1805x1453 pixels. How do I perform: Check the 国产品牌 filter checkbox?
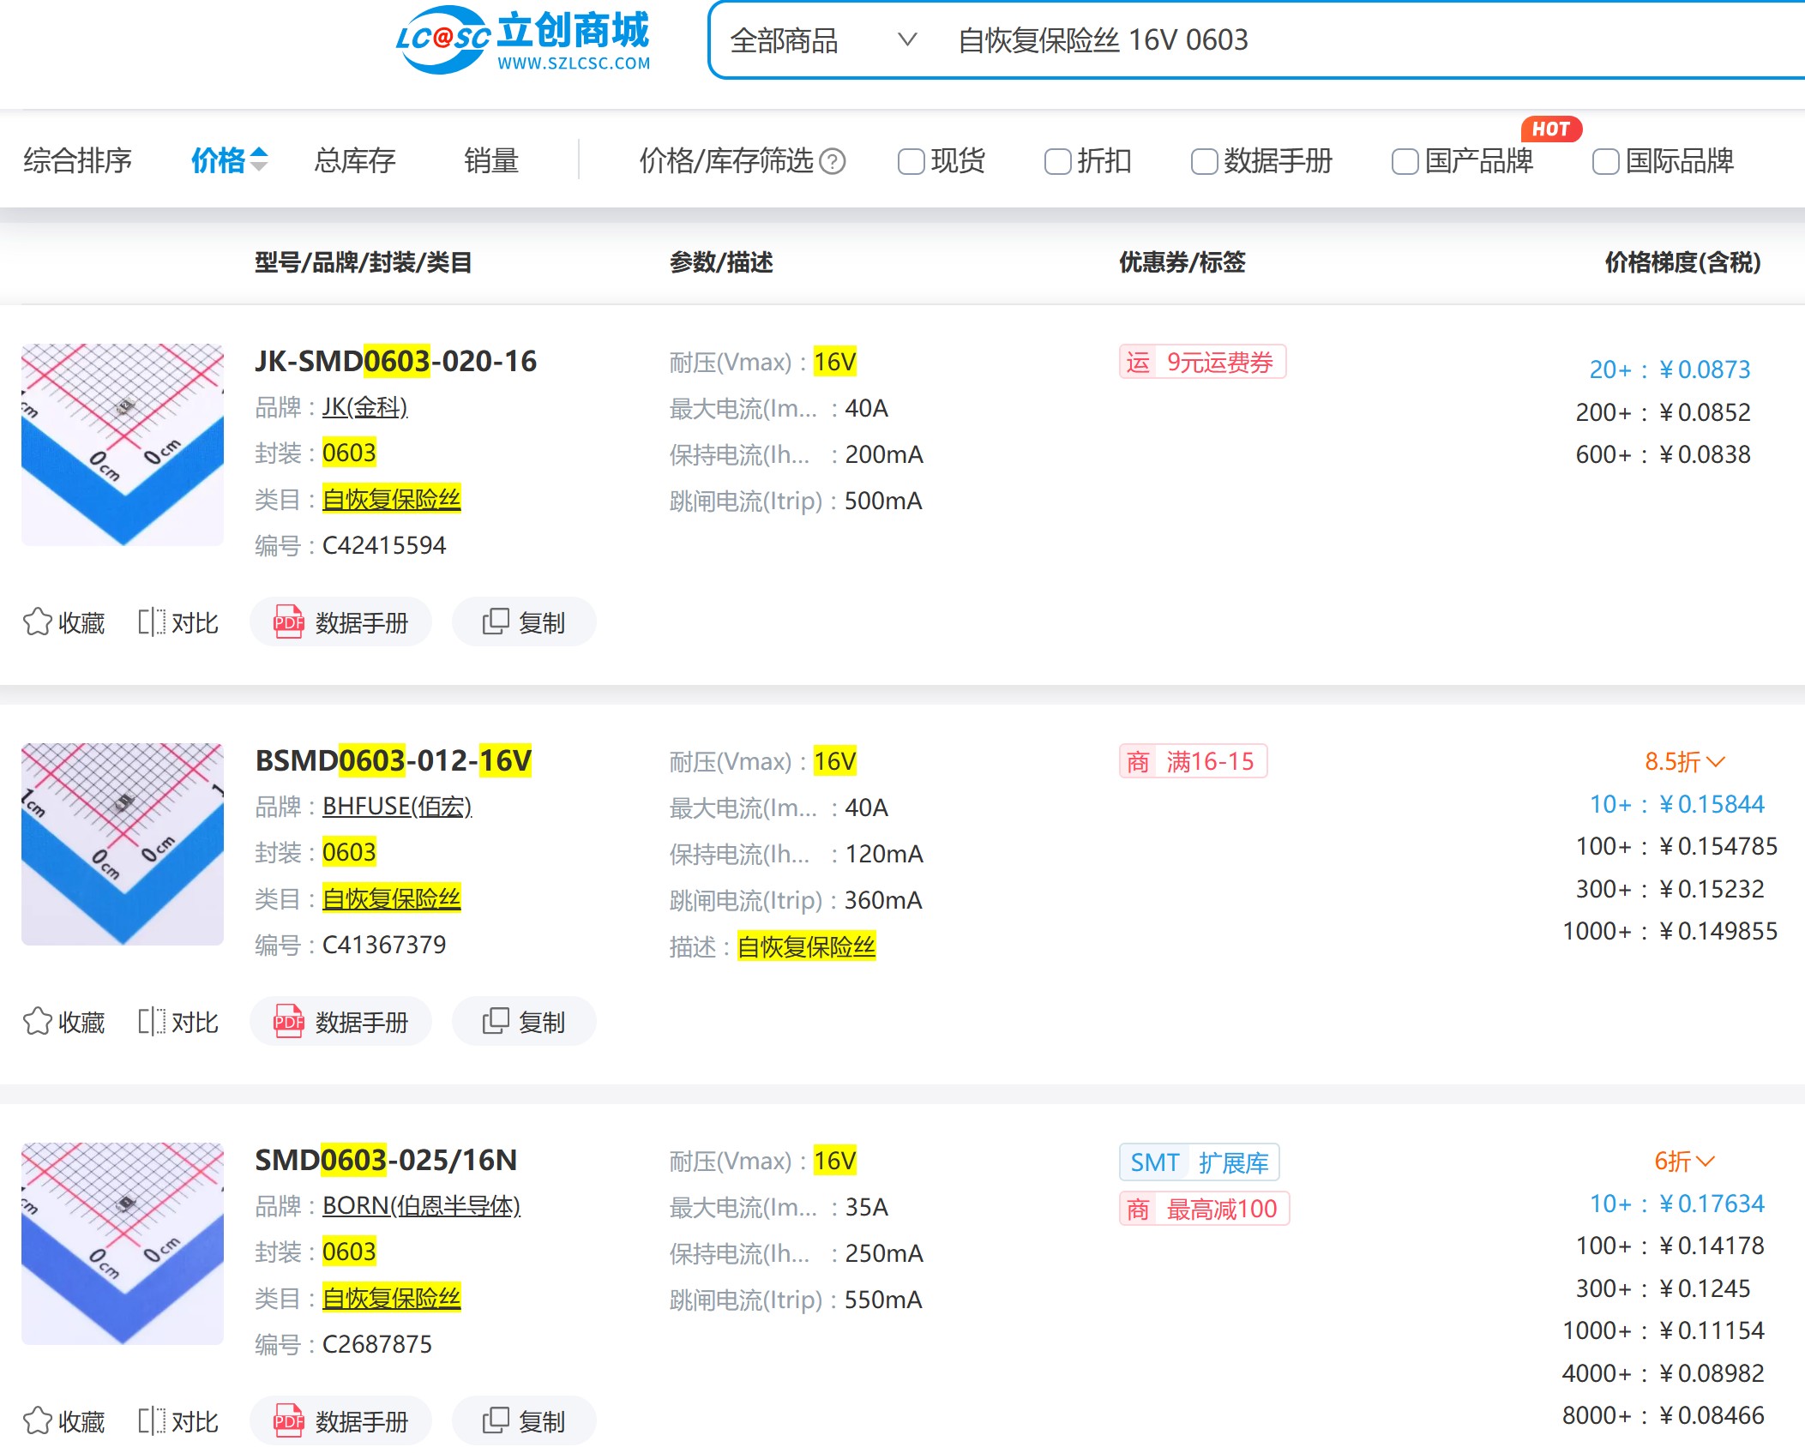point(1405,161)
